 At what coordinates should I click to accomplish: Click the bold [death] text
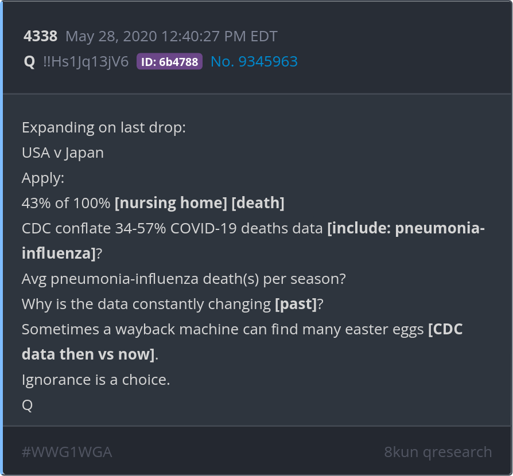click(x=258, y=203)
